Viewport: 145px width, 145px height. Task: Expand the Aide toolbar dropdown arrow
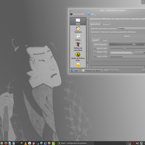(95, 15)
